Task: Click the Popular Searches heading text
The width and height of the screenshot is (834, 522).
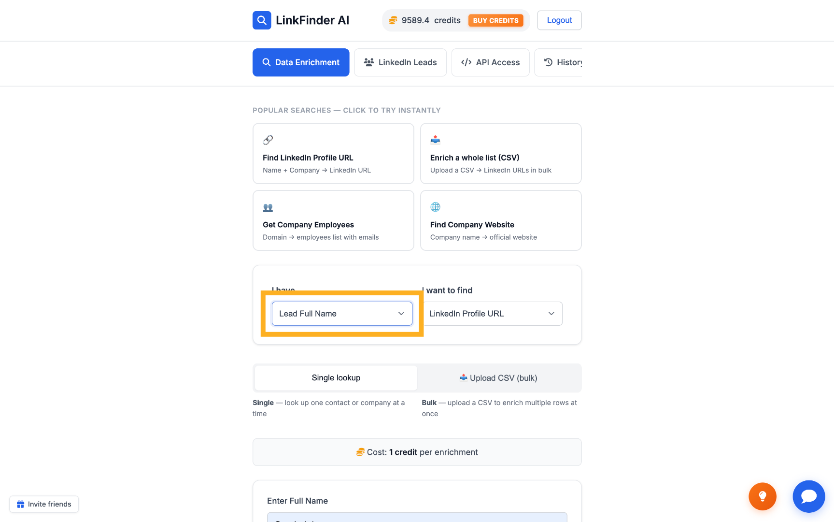Action: click(347, 110)
